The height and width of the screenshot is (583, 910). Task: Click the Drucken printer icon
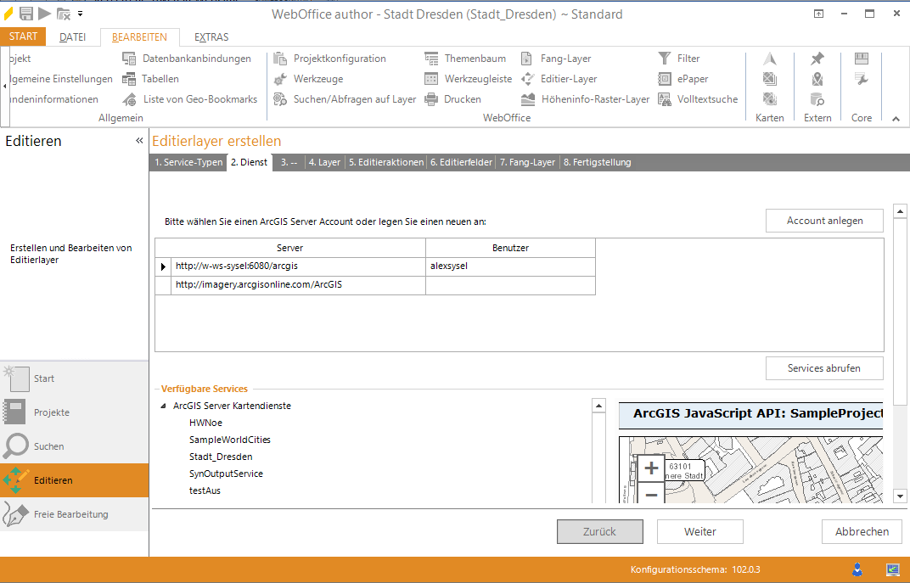click(x=431, y=99)
